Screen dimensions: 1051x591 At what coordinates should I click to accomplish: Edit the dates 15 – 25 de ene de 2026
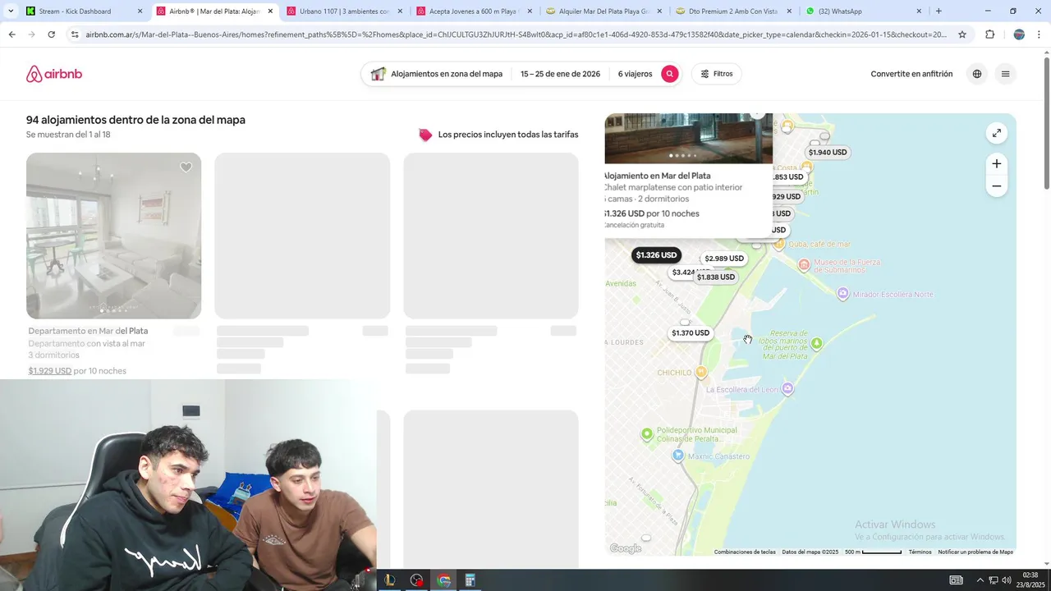(x=560, y=74)
